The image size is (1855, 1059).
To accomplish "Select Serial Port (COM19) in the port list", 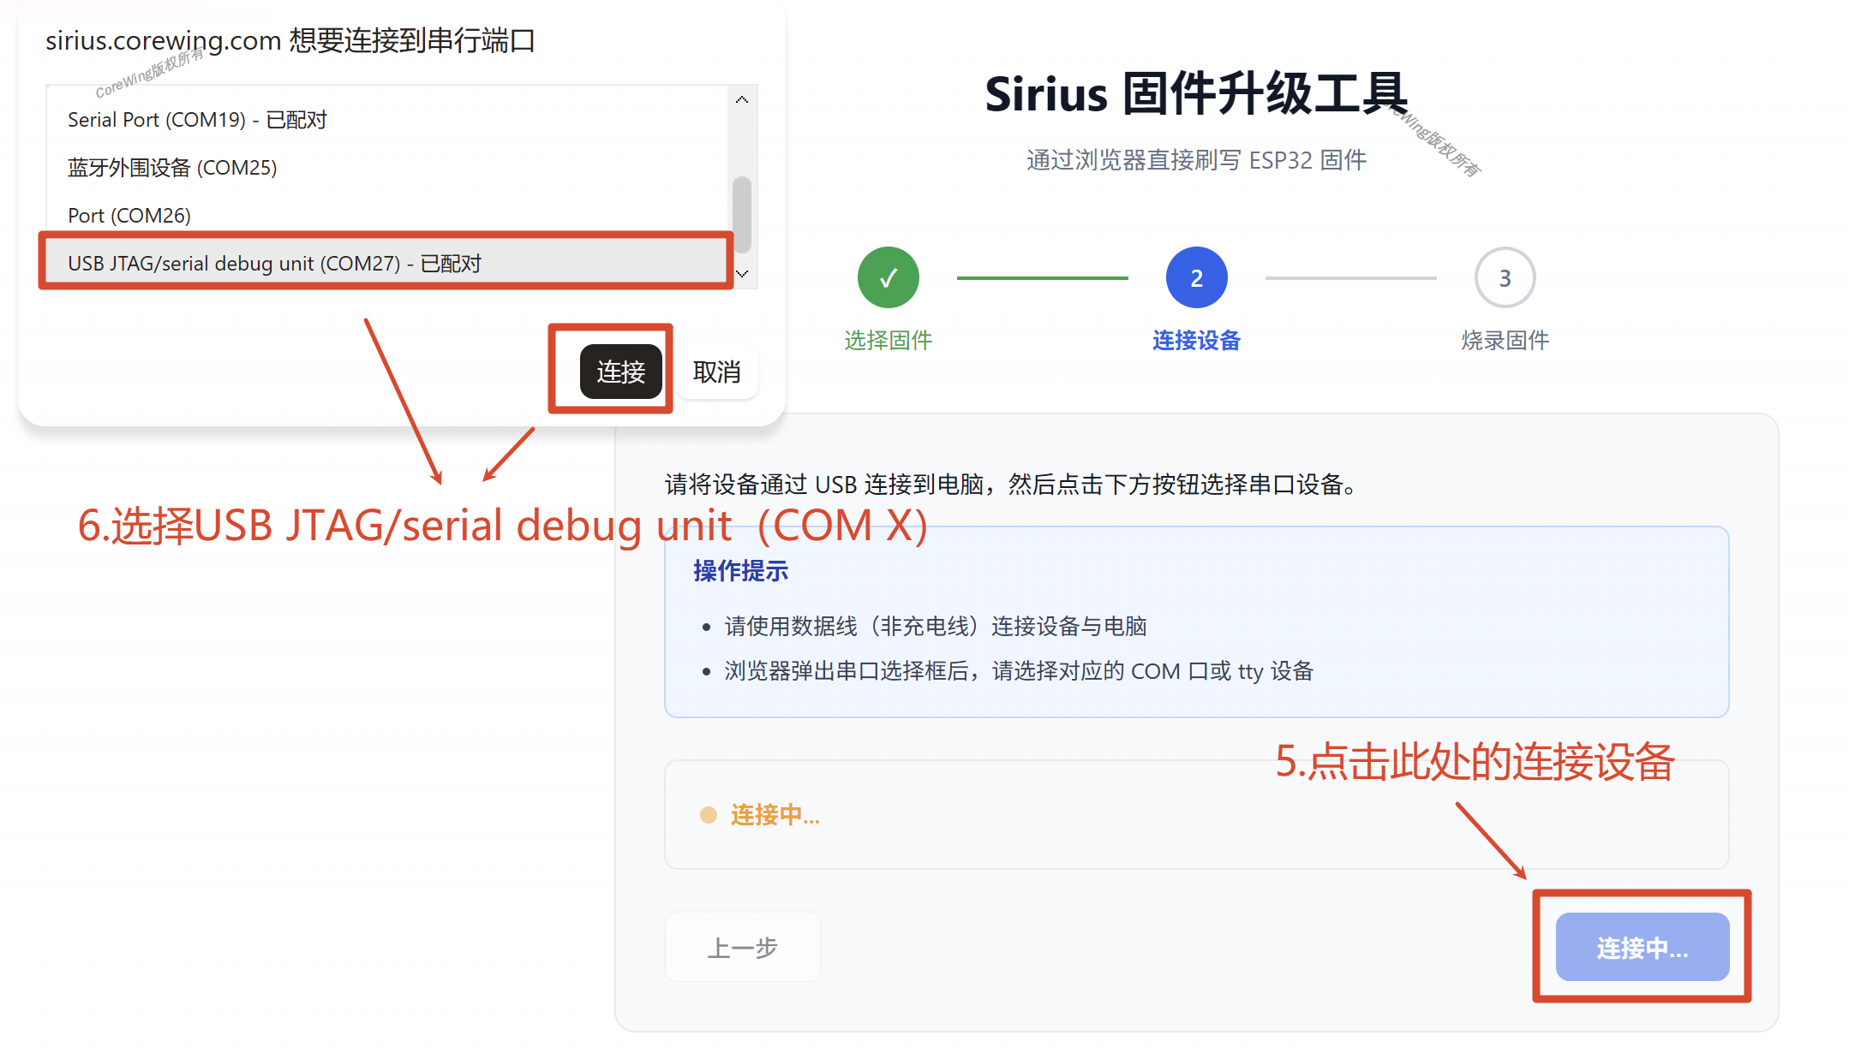I will (387, 120).
